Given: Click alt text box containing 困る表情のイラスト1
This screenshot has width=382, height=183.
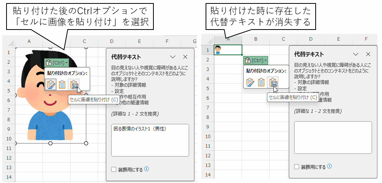Looking at the screenshot, I should tap(150, 140).
